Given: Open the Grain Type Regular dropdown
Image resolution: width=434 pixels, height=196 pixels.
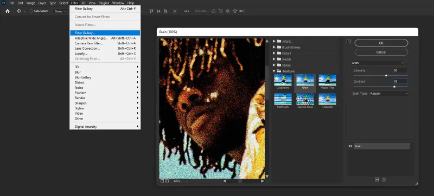Looking at the screenshot, I should tap(389, 93).
